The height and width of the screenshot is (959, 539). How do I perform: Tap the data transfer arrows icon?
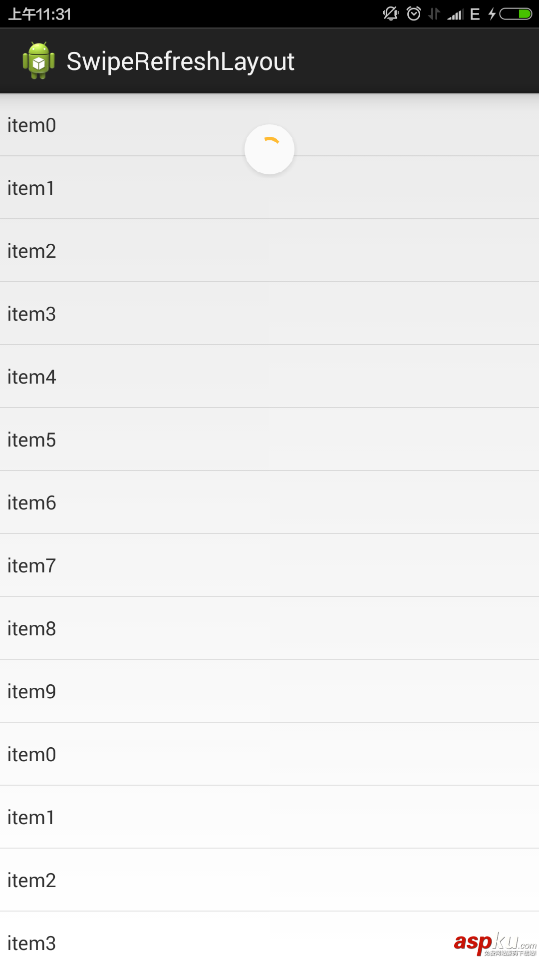[x=434, y=13]
